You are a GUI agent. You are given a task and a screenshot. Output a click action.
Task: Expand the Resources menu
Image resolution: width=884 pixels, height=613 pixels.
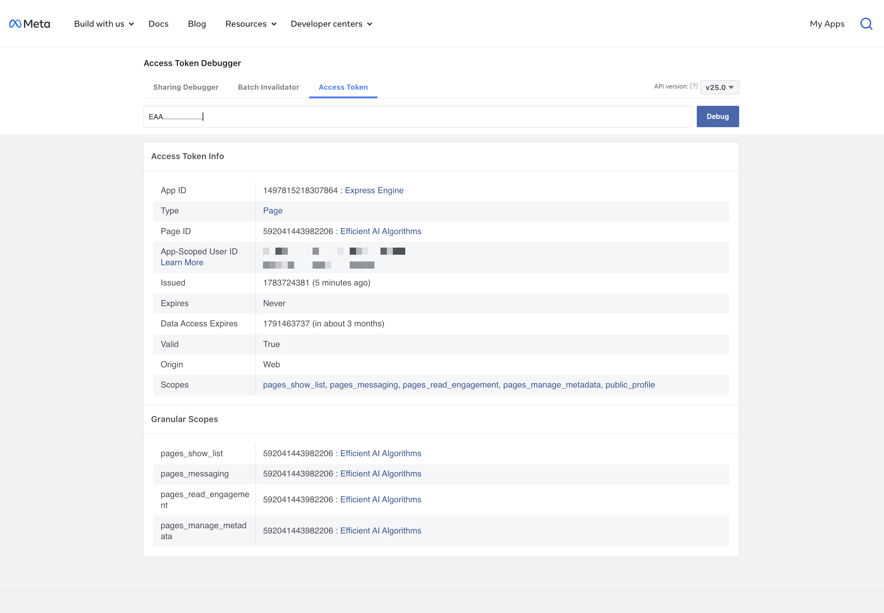click(251, 24)
